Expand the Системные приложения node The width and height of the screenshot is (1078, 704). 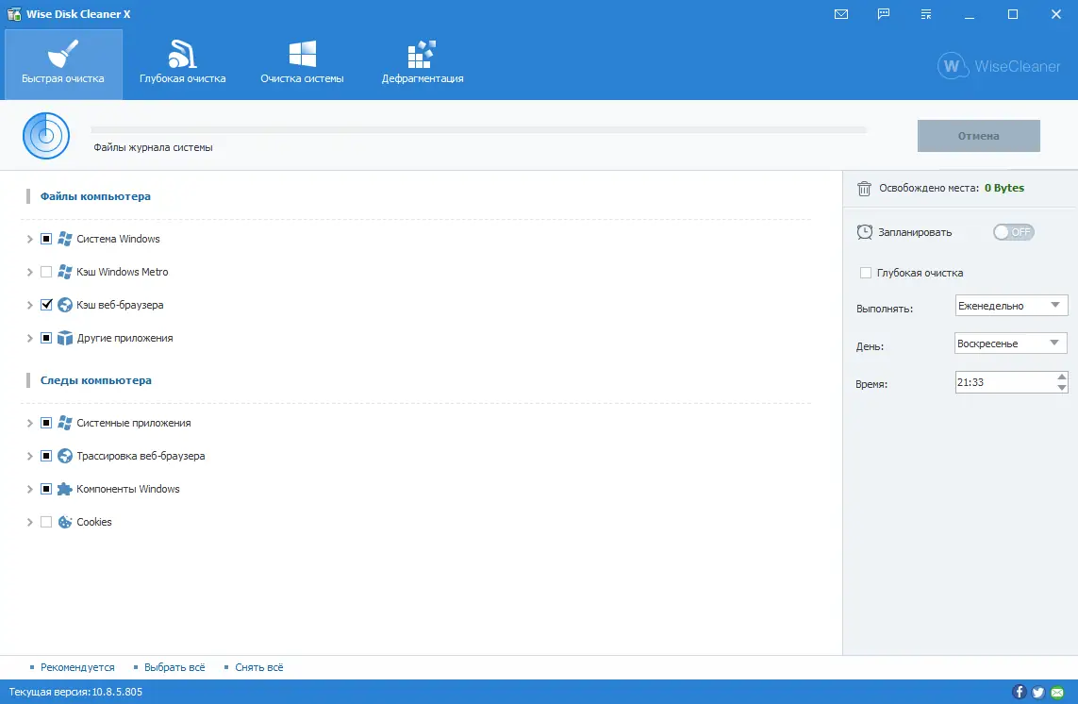pyautogui.click(x=29, y=423)
